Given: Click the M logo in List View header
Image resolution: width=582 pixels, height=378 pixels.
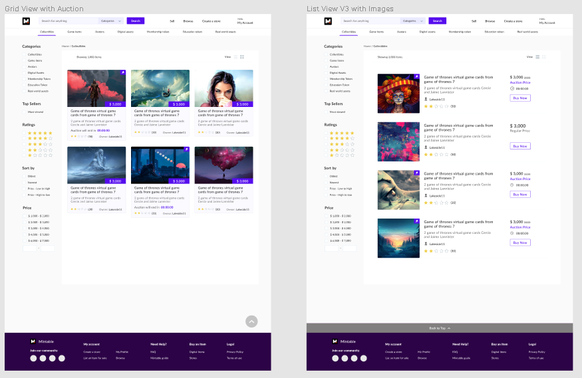Looking at the screenshot, I should (x=328, y=21).
